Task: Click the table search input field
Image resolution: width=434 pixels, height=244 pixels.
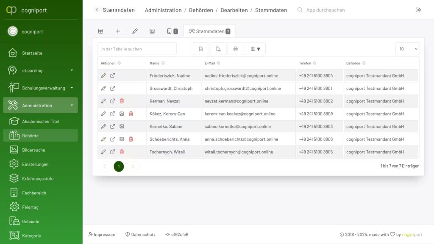Action: click(137, 49)
